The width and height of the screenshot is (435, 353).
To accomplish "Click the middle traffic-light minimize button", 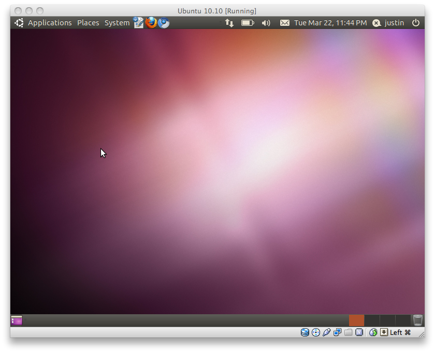I will click(29, 11).
